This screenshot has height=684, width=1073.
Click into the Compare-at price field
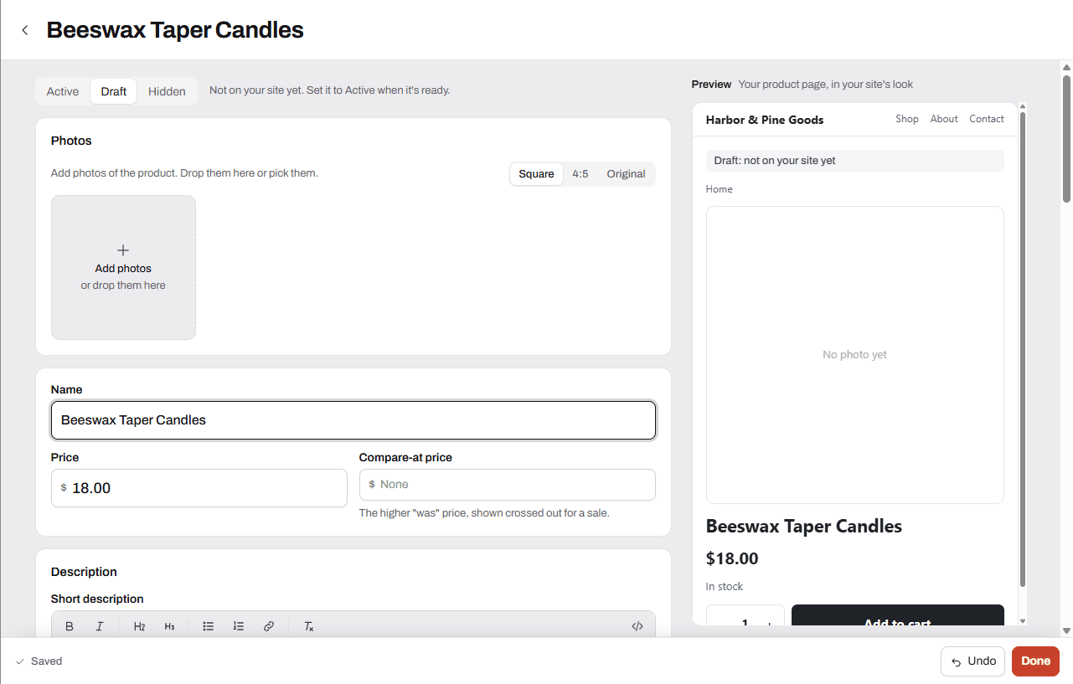point(508,485)
